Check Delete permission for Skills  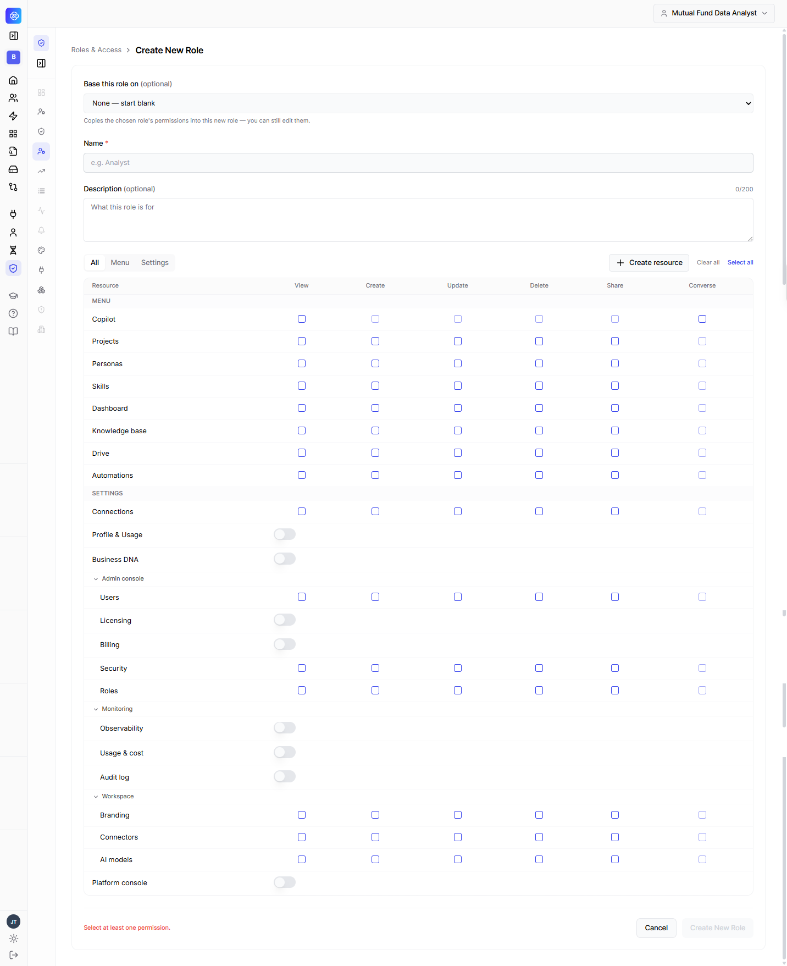(539, 386)
